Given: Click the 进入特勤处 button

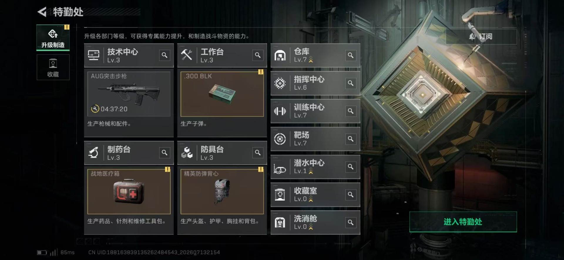Looking at the screenshot, I should tap(463, 222).
